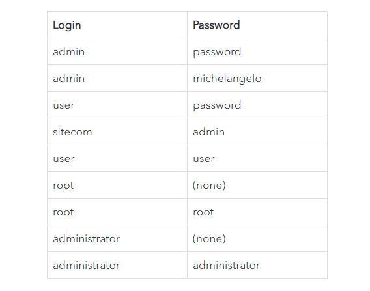This screenshot has width=370, height=291.
Task: Click the Password column header
Action: 257,25
